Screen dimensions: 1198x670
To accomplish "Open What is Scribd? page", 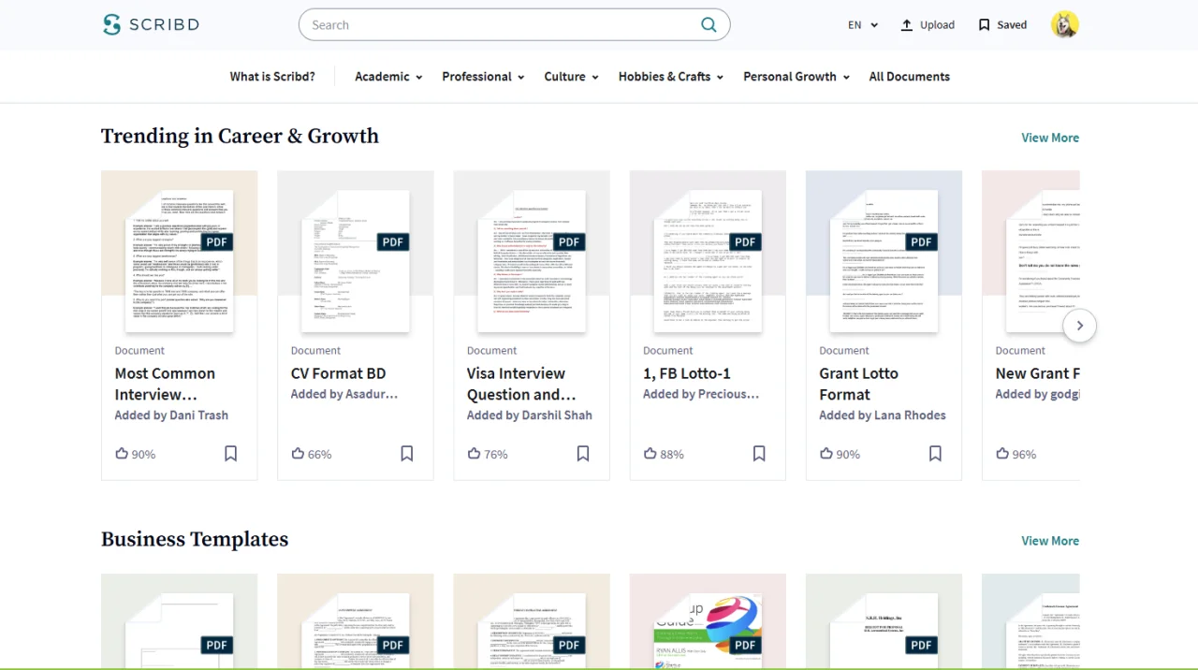I will click(272, 77).
